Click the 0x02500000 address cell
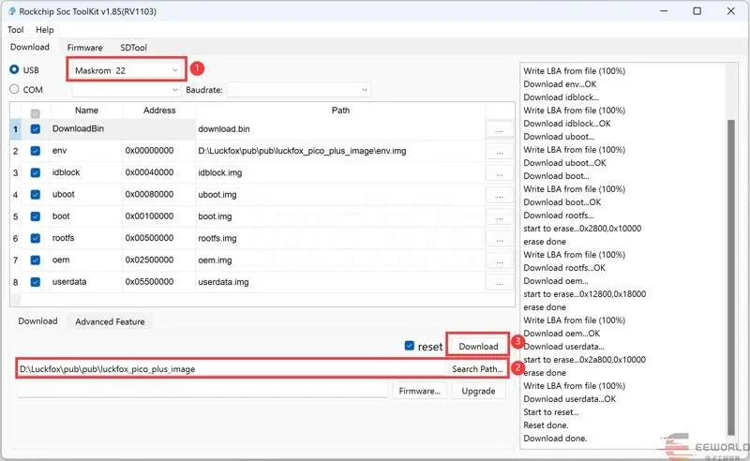This screenshot has height=461, width=750. tap(159, 260)
